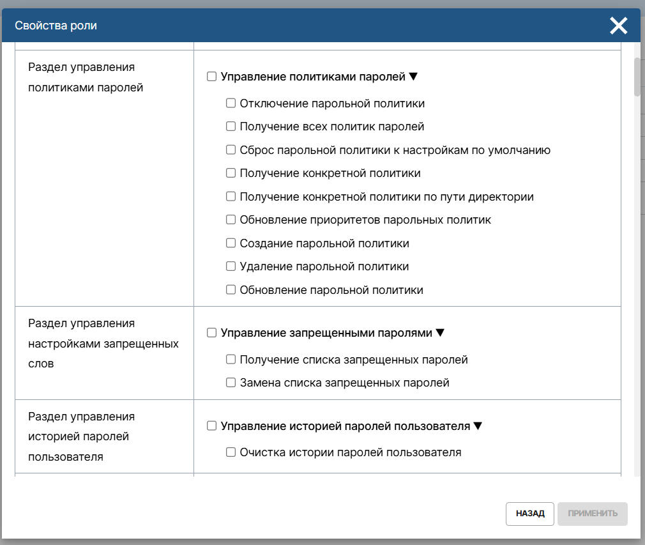Click the dialog's vertical scrollbar thumb
The width and height of the screenshot is (645, 545).
637,77
